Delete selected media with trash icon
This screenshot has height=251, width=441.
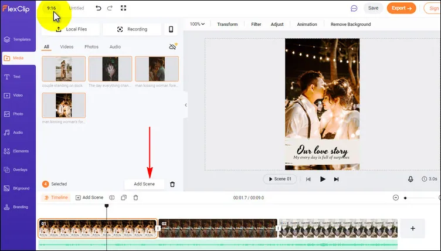(x=172, y=184)
